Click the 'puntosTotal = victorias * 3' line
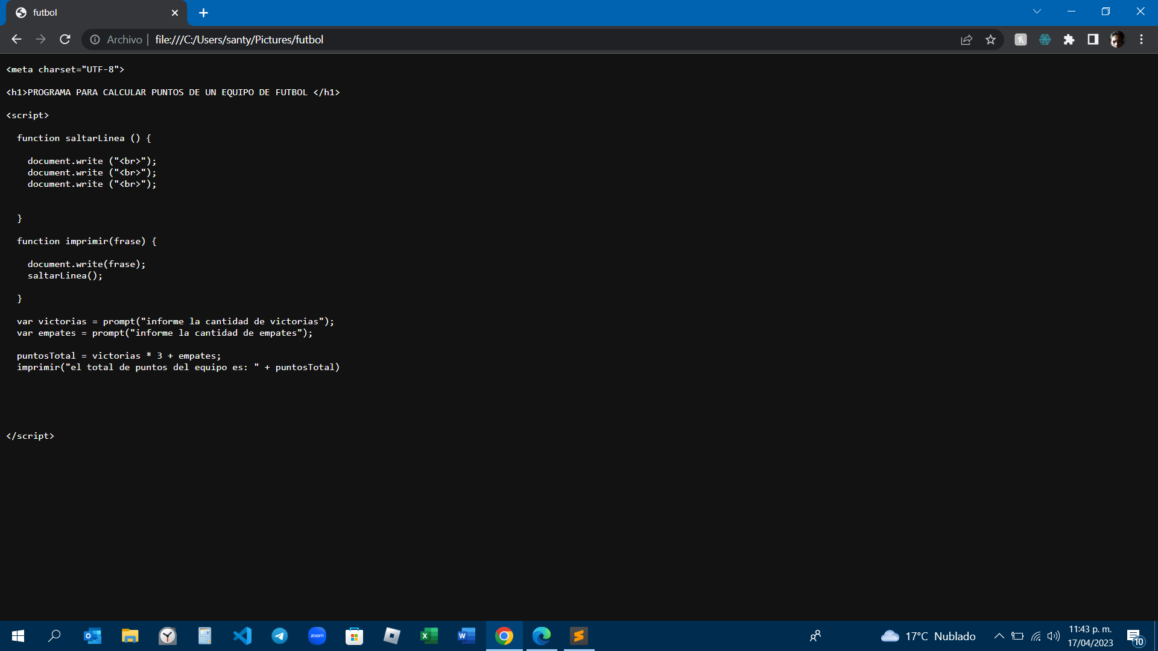 tap(119, 356)
